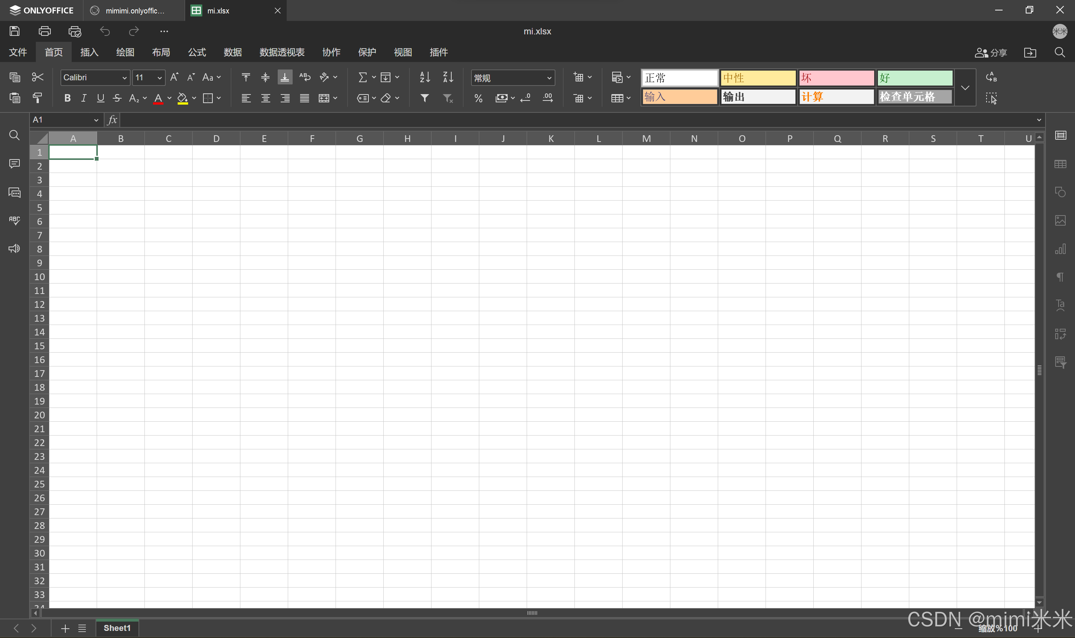The height and width of the screenshot is (638, 1075).
Task: Open the A1 name box dropdown
Action: tap(96, 120)
